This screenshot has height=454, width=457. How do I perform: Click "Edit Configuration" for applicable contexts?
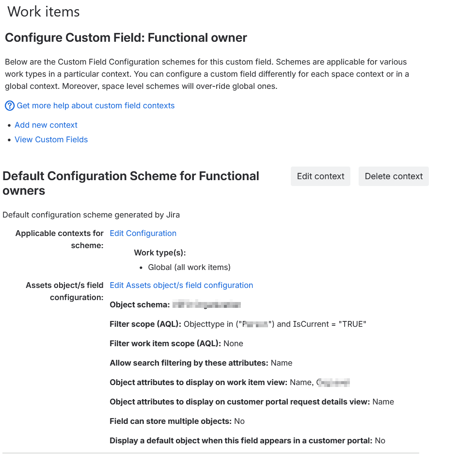142,233
